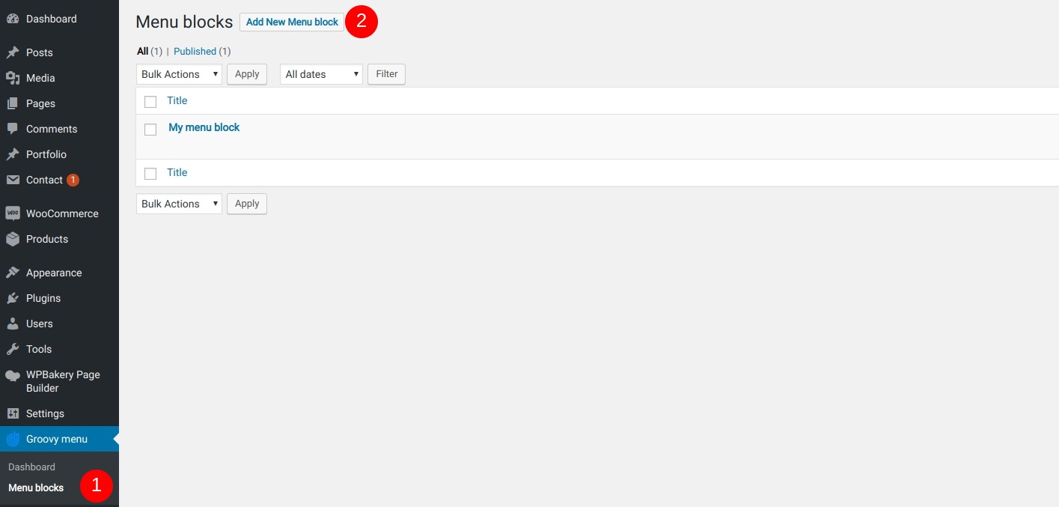This screenshot has height=507, width=1059.
Task: Open the All dates filter dropdown
Action: [x=321, y=74]
